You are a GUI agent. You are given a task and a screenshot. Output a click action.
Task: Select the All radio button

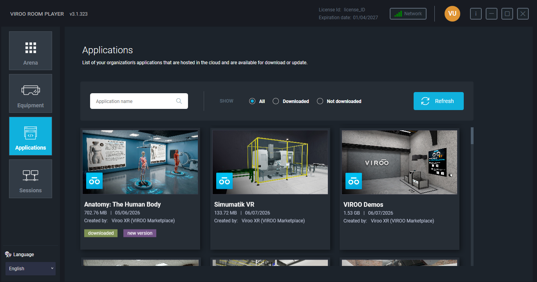pos(252,101)
